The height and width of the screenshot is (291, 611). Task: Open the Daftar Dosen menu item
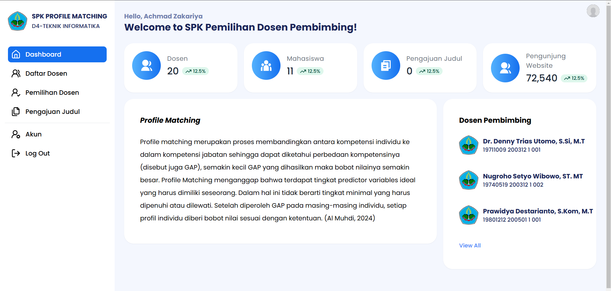tap(57, 73)
